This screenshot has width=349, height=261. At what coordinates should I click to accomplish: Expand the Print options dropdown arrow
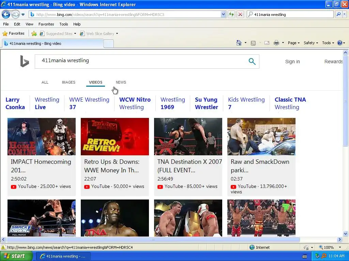point(283,43)
